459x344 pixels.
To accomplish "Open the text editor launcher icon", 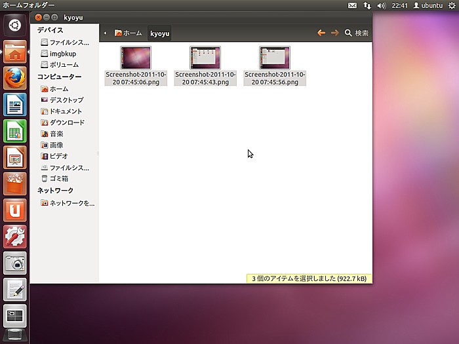I will (x=14, y=290).
